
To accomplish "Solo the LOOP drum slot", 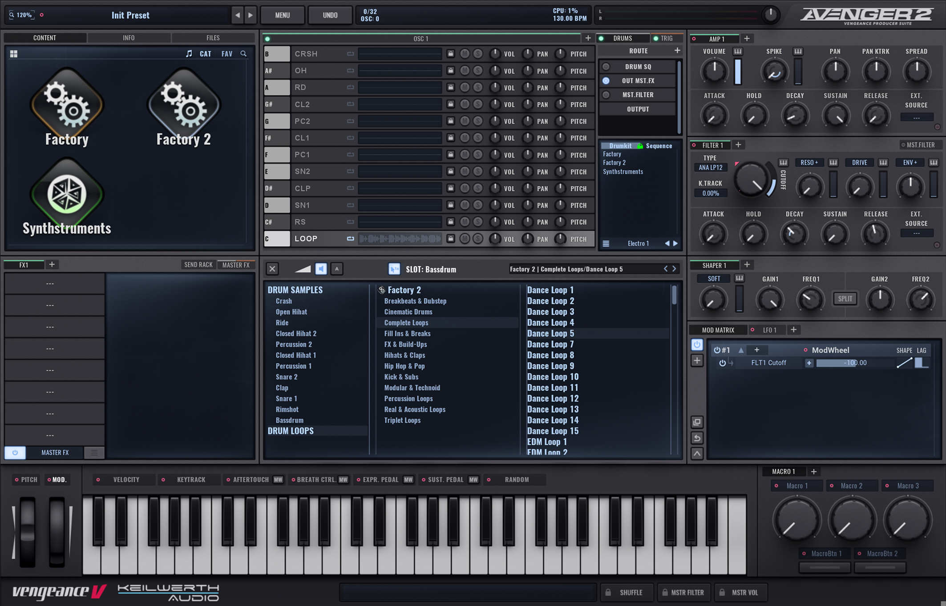I will point(478,239).
